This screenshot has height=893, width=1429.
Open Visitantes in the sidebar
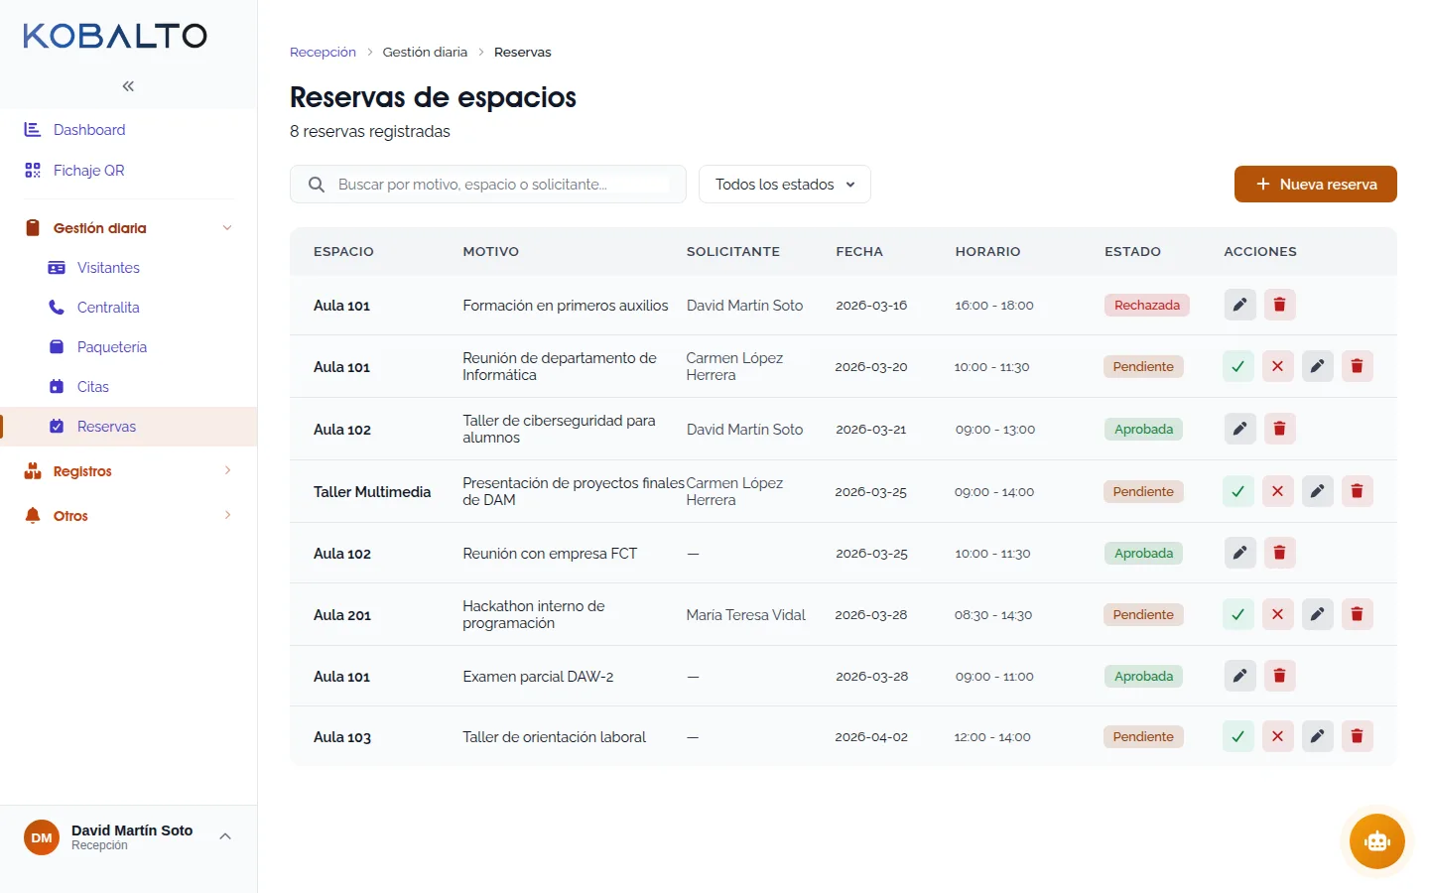pos(128,268)
